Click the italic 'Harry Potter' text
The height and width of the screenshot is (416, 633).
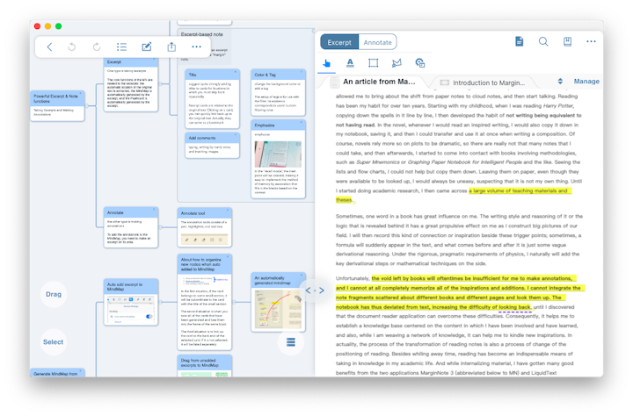pyautogui.click(x=558, y=105)
